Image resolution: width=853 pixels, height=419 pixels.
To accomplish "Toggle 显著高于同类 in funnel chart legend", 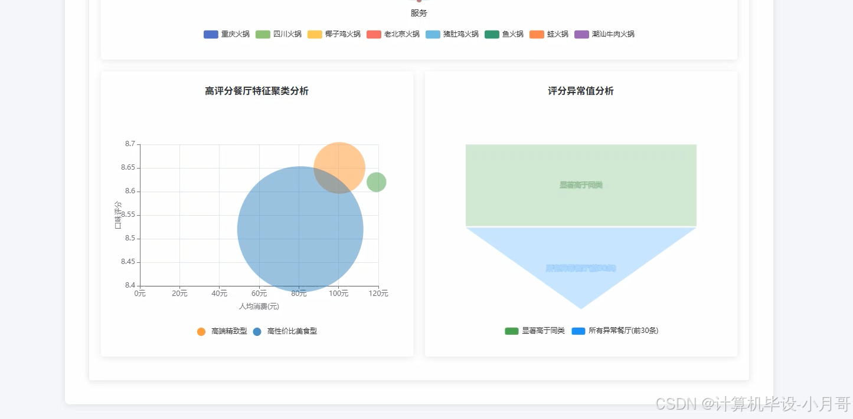I will 535,331.
